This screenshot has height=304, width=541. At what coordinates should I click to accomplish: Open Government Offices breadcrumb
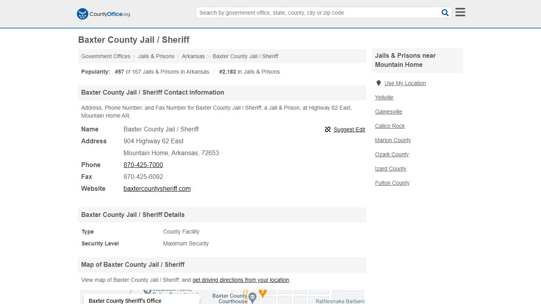[x=106, y=56]
